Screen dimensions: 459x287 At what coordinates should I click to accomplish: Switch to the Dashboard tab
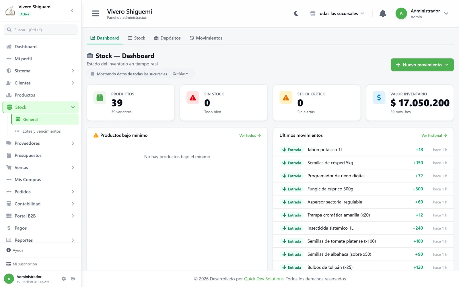(x=104, y=38)
